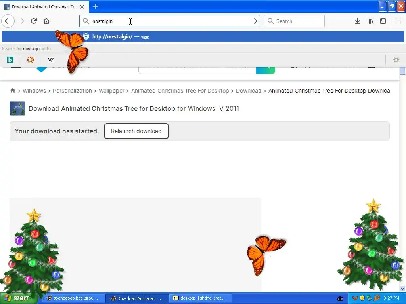Click the go arrow in the address bar
406x304 pixels.
[x=254, y=21]
